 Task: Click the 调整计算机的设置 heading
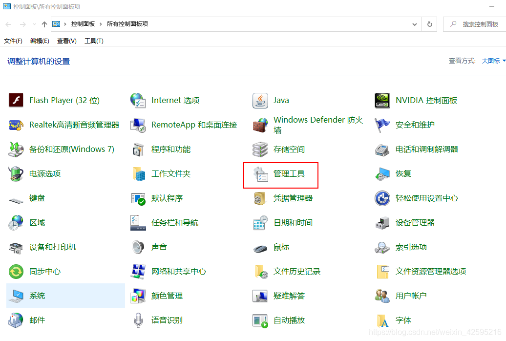point(39,62)
